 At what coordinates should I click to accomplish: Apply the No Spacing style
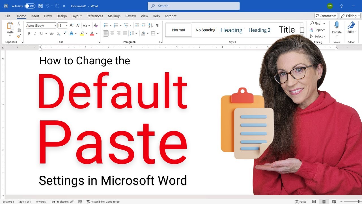pyautogui.click(x=205, y=30)
